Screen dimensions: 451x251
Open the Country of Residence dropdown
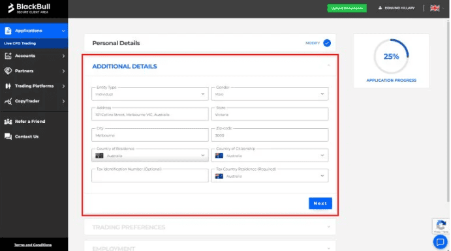coord(150,156)
